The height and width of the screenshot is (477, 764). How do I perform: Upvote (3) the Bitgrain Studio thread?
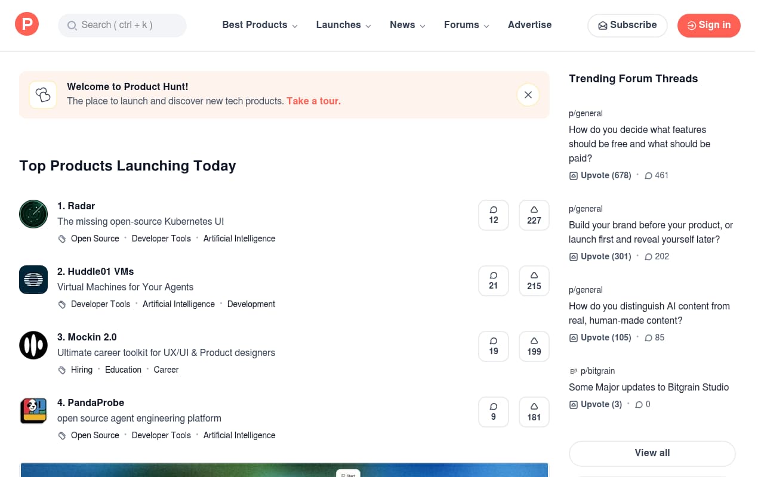pyautogui.click(x=595, y=404)
